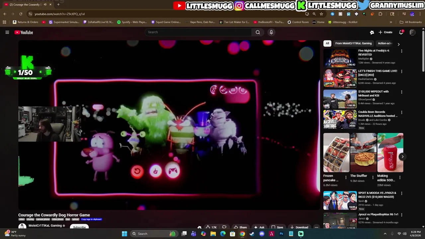Open Frozen pancake Short thumbnail
The height and width of the screenshot is (239, 425).
pos(336,153)
